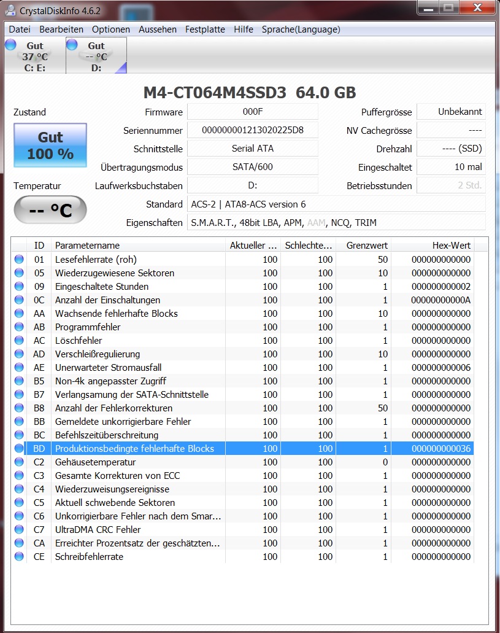This screenshot has width=500, height=633.
Task: Click status orb for Eingeschaltete Stunden row
Action: coord(19,286)
